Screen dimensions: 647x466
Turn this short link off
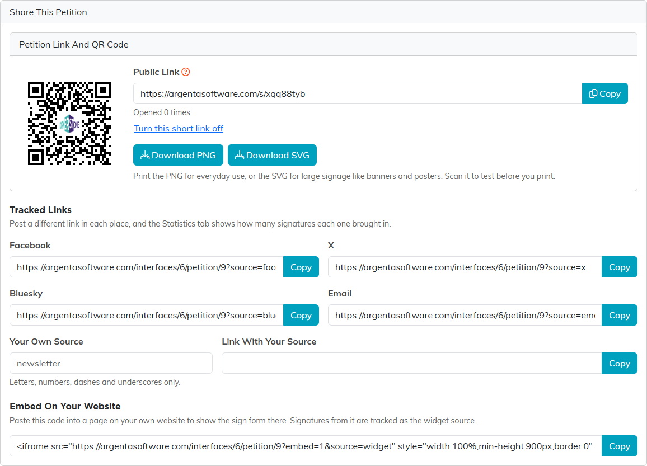[178, 128]
